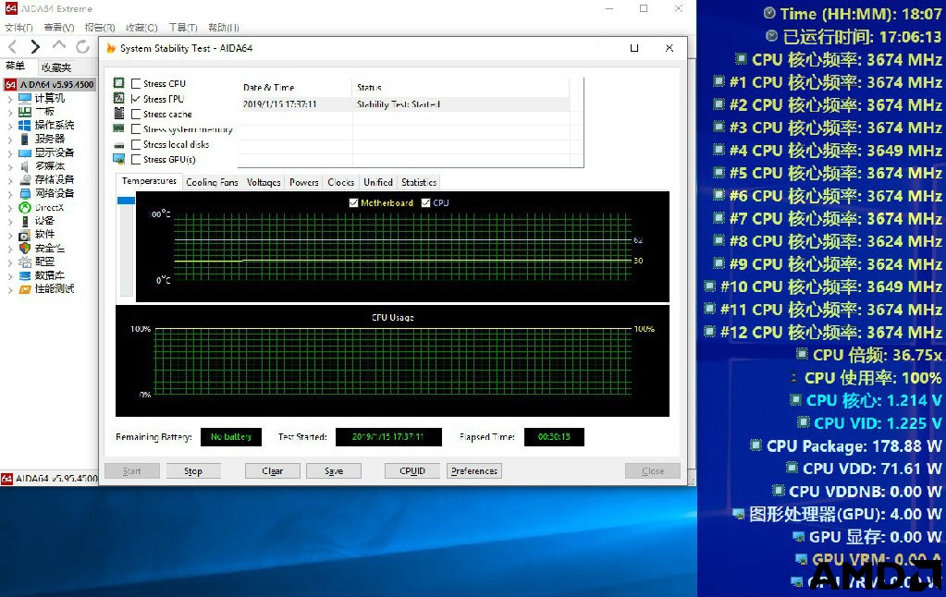The image size is (946, 597).
Task: Tick the Stress local disks checkbox
Action: click(136, 144)
